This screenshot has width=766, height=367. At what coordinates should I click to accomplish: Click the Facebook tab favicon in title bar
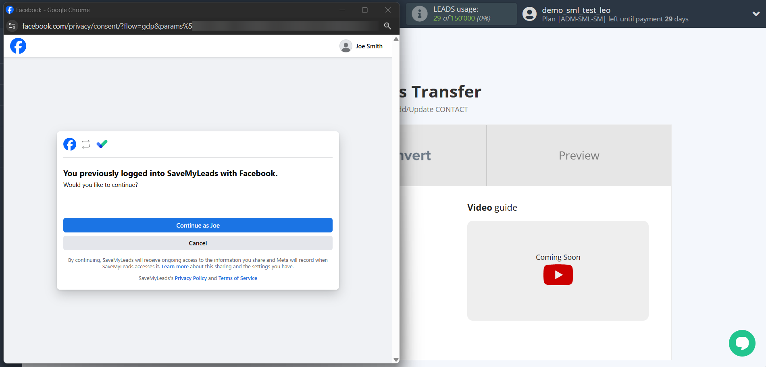(x=10, y=10)
